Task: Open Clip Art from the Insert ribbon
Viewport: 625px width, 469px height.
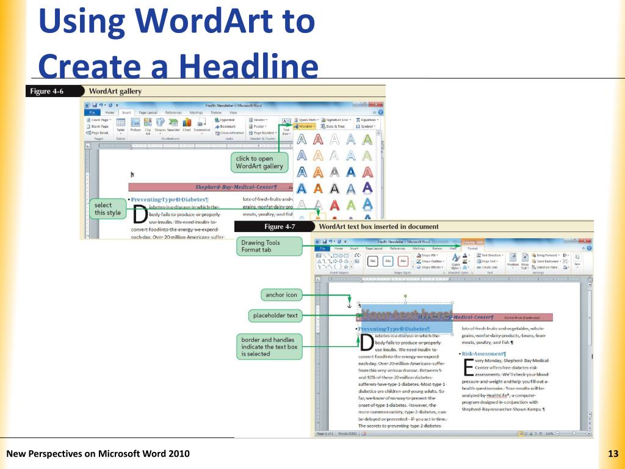Action: pos(148,126)
